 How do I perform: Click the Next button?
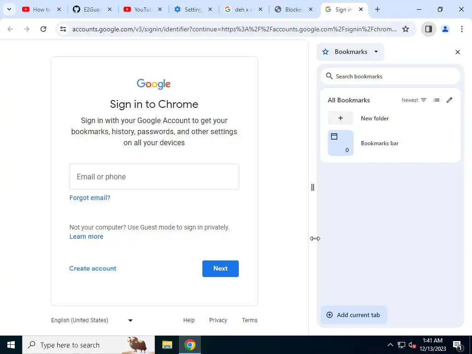click(x=220, y=269)
